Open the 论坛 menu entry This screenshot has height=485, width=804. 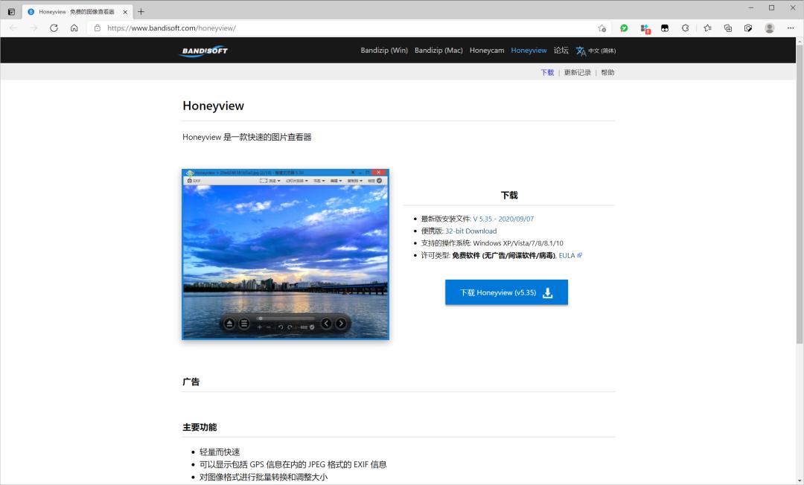point(559,50)
